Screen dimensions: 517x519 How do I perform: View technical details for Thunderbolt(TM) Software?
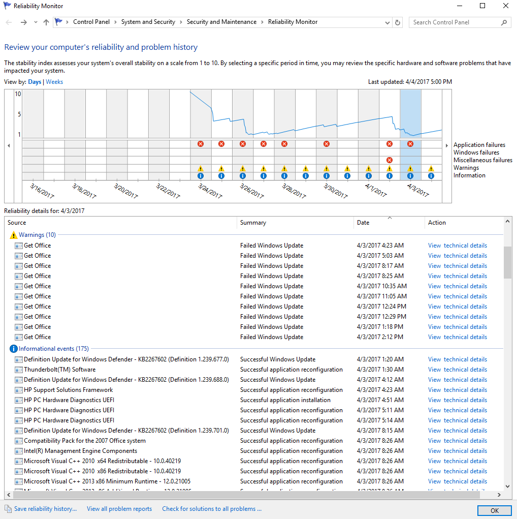pyautogui.click(x=458, y=370)
